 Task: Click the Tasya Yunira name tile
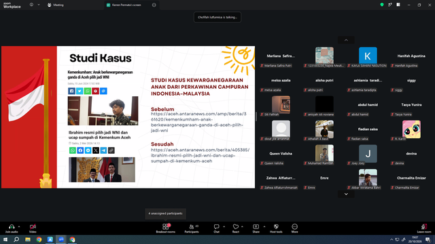pyautogui.click(x=411, y=104)
